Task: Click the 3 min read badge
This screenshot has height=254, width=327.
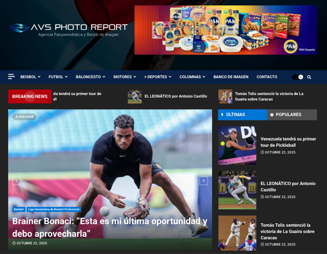Action: click(24, 117)
